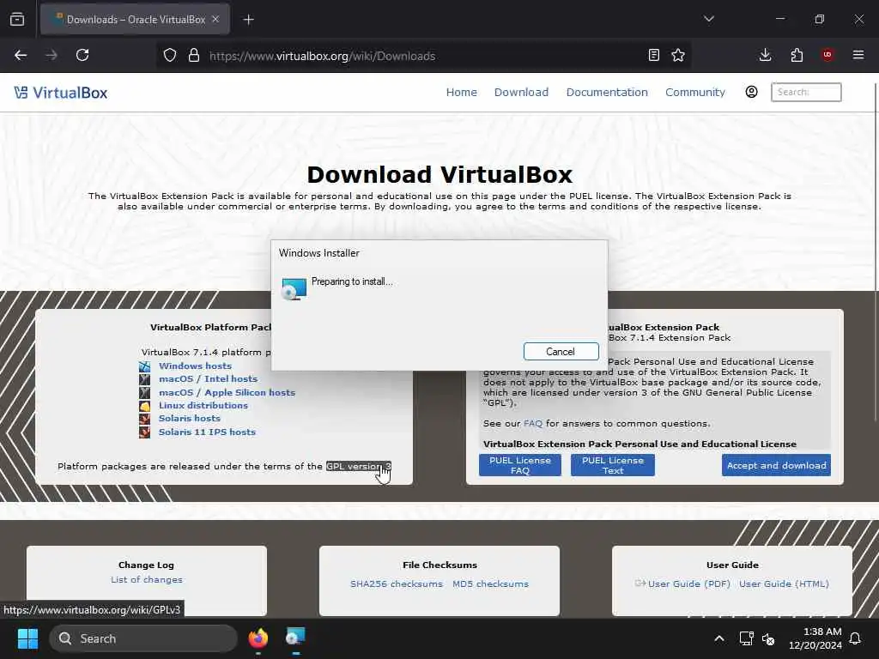Screen dimensions: 879x659
Task: Go back to previous page
Action: [21, 56]
